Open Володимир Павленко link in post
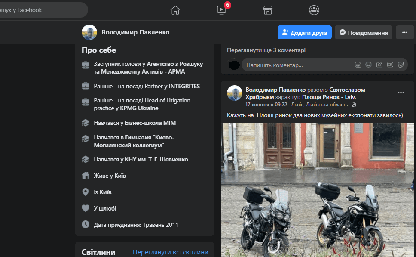This screenshot has width=416, height=257. click(x=275, y=90)
